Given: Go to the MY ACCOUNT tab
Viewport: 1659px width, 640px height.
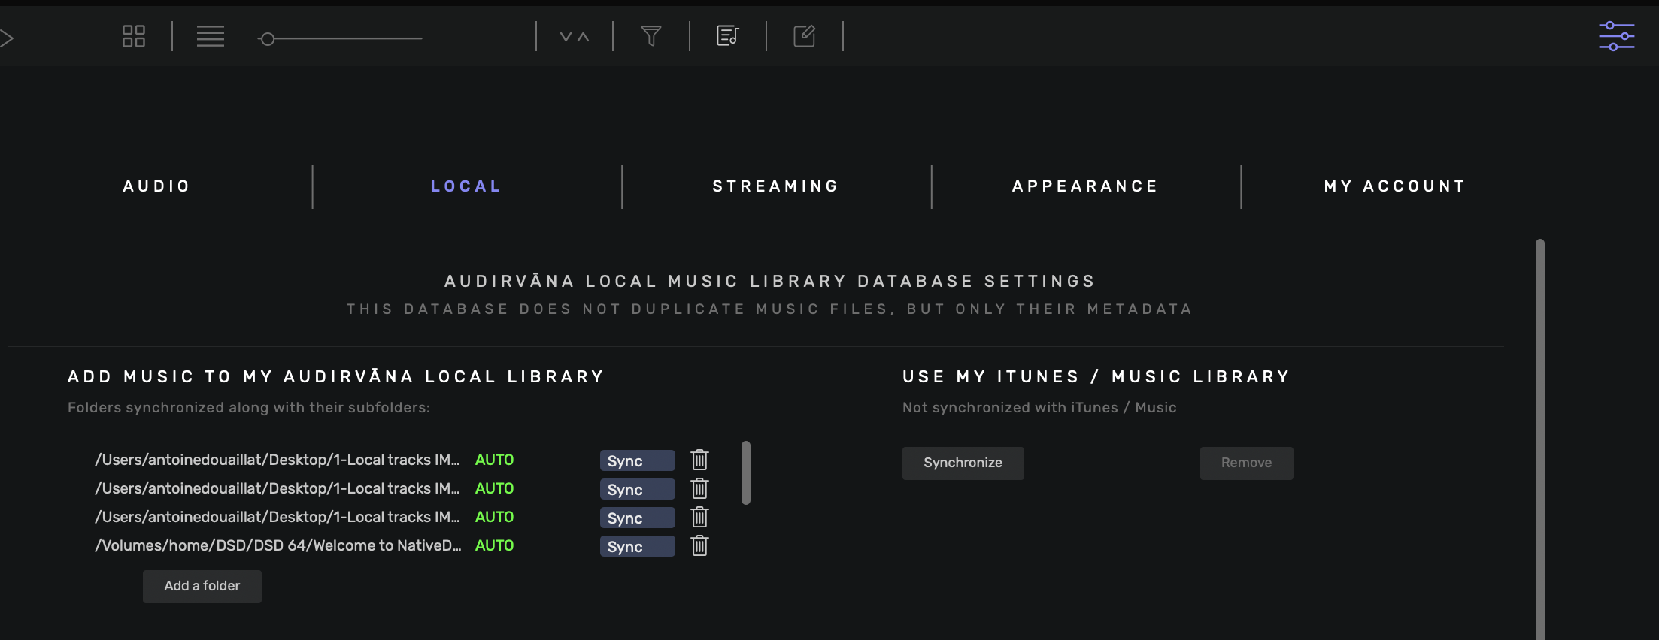Looking at the screenshot, I should pos(1395,186).
